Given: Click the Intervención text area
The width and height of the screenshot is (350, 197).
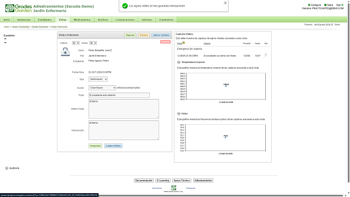Looking at the screenshot, I should point(124,130).
